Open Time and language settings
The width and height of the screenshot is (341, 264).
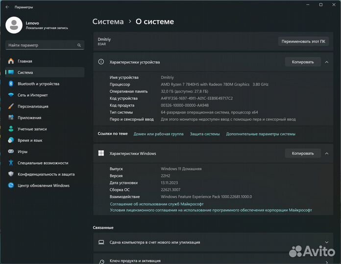click(x=30, y=140)
